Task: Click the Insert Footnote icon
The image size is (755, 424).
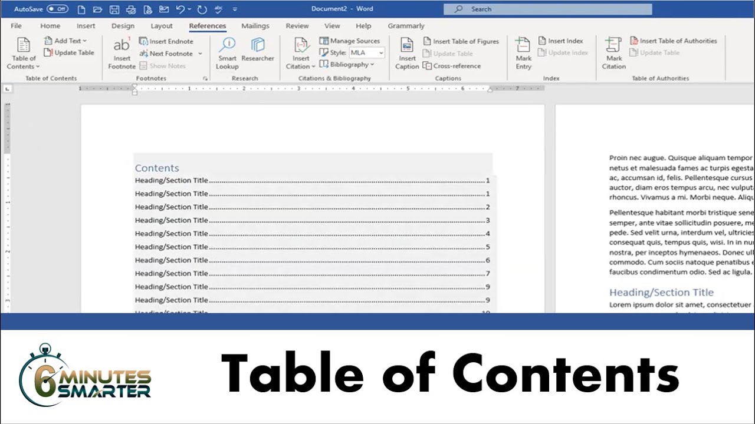Action: [122, 54]
